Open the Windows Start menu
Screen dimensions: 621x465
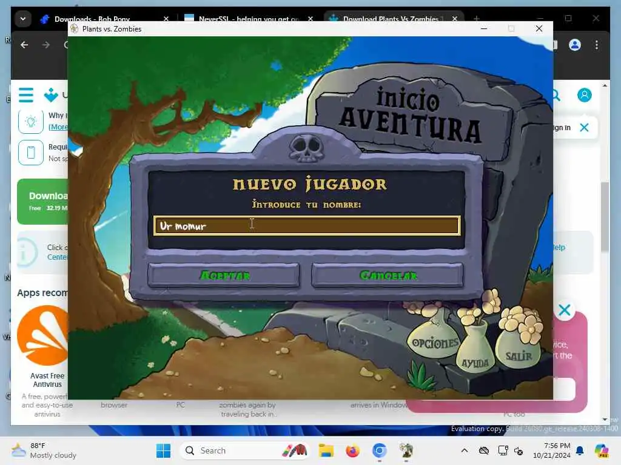click(x=163, y=450)
